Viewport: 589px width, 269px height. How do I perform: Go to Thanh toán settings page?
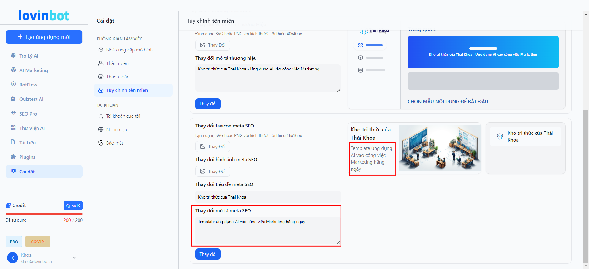pos(117,77)
